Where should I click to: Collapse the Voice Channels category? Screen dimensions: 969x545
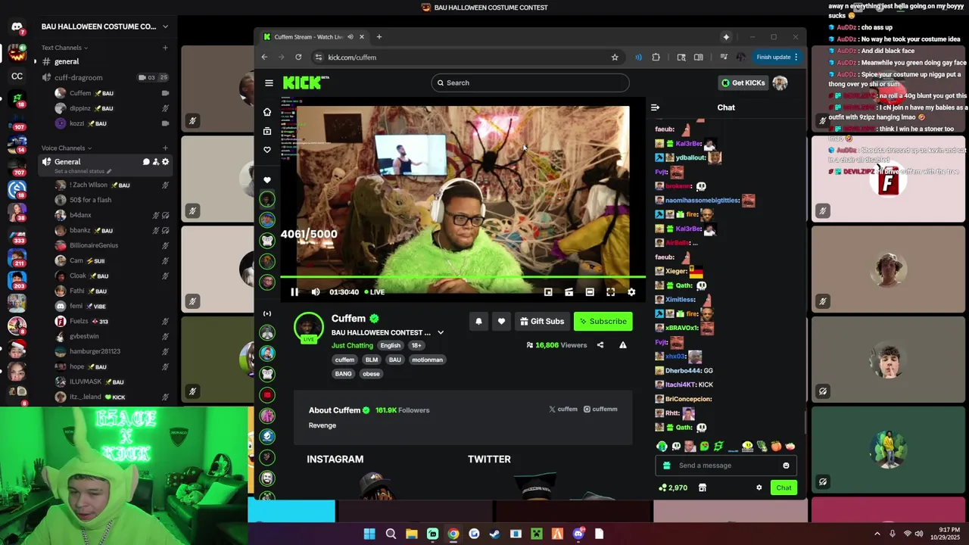[67, 148]
